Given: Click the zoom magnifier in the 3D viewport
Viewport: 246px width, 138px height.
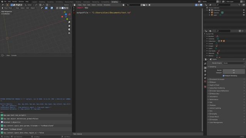Looking at the screenshot, I should point(69,22).
